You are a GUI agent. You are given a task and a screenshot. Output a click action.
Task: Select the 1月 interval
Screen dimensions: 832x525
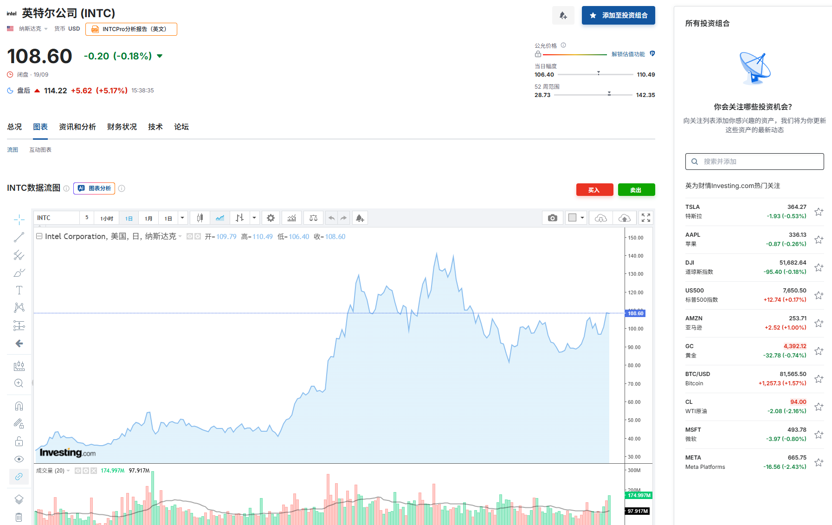(148, 218)
